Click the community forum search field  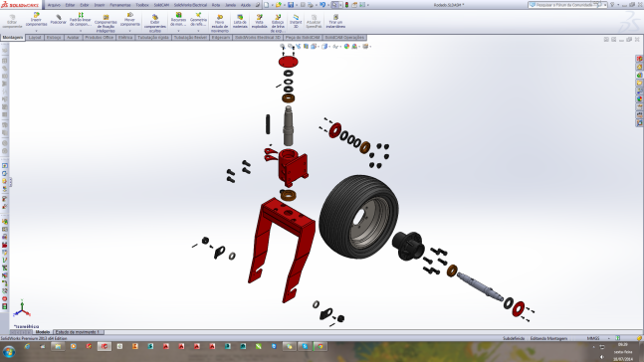[x=567, y=5]
